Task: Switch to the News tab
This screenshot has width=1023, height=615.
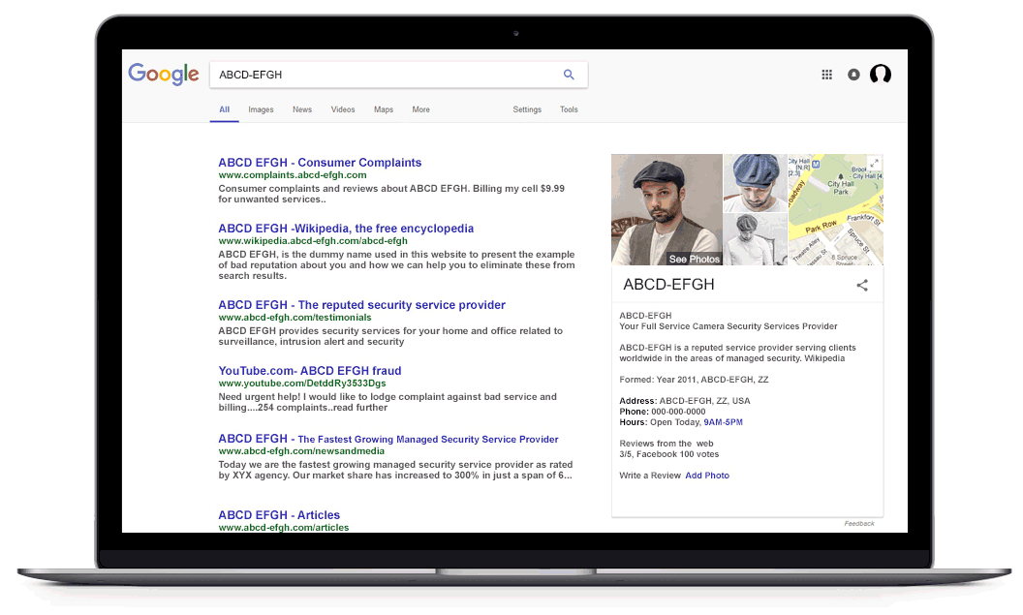Action: [x=302, y=109]
